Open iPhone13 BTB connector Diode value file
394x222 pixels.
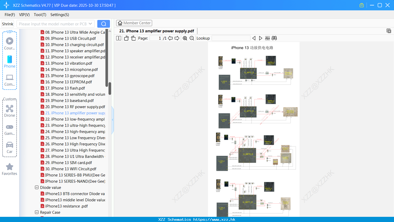coord(73,194)
